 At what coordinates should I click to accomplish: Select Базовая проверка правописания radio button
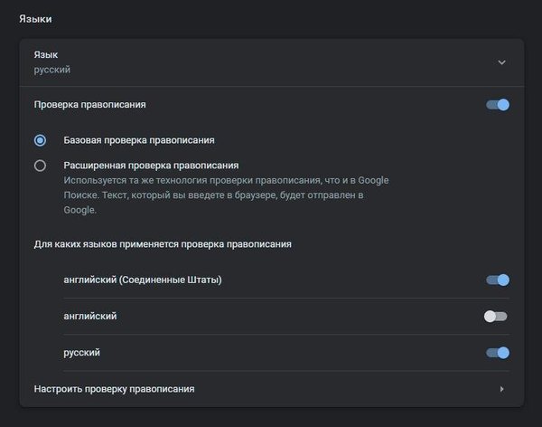tap(40, 140)
